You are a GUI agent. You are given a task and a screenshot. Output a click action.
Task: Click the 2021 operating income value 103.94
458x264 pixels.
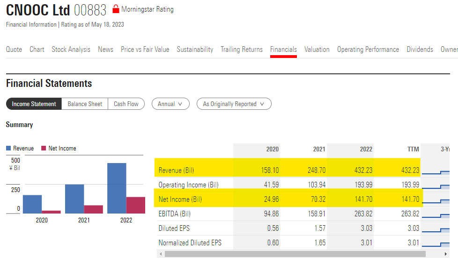(x=317, y=185)
